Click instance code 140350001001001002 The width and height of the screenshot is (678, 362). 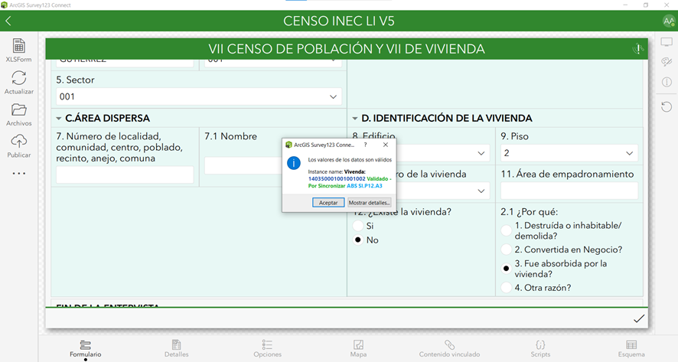coord(337,178)
